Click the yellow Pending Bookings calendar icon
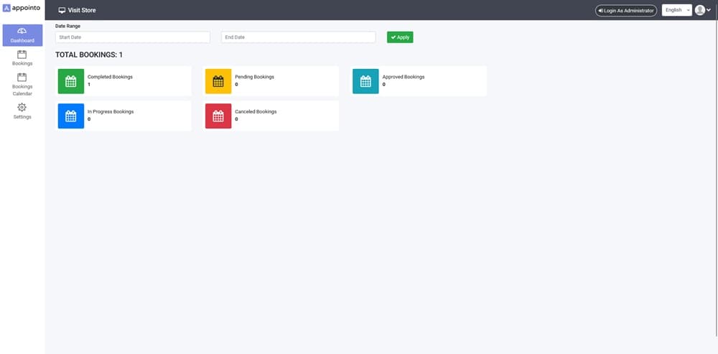 click(218, 81)
